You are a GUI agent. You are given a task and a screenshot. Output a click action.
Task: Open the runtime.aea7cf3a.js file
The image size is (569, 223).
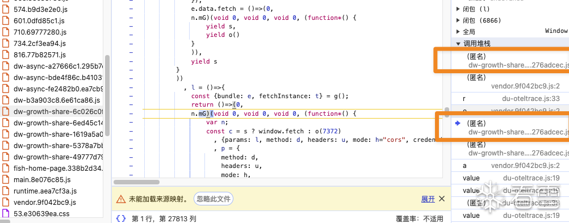tap(45, 191)
